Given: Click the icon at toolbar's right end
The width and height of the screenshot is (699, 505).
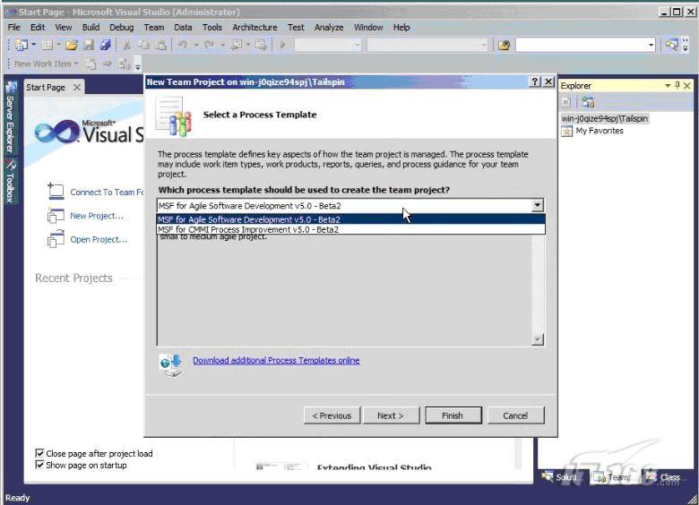Looking at the screenshot, I should [x=671, y=45].
